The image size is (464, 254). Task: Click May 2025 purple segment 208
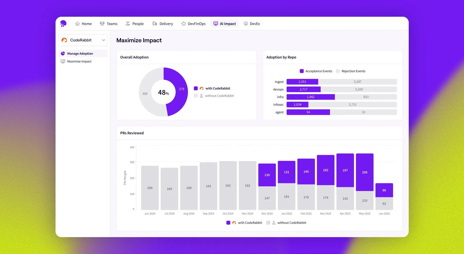coord(365,172)
